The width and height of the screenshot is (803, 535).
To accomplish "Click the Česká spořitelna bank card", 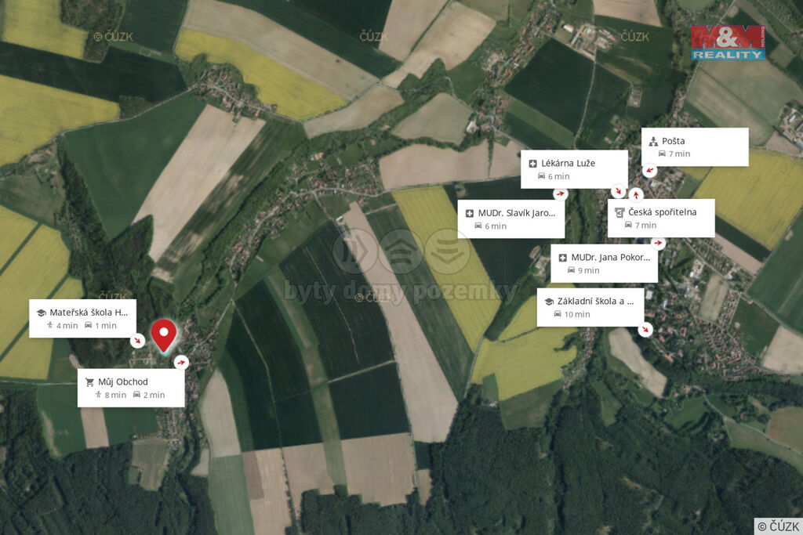I will tap(661, 218).
